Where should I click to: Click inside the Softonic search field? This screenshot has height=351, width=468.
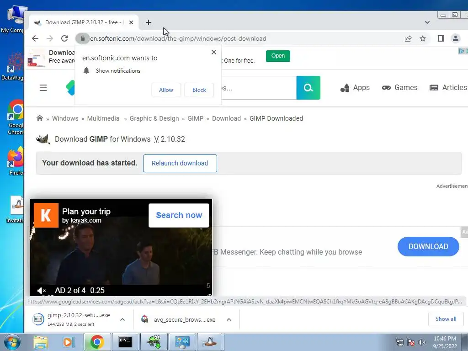coord(259,88)
